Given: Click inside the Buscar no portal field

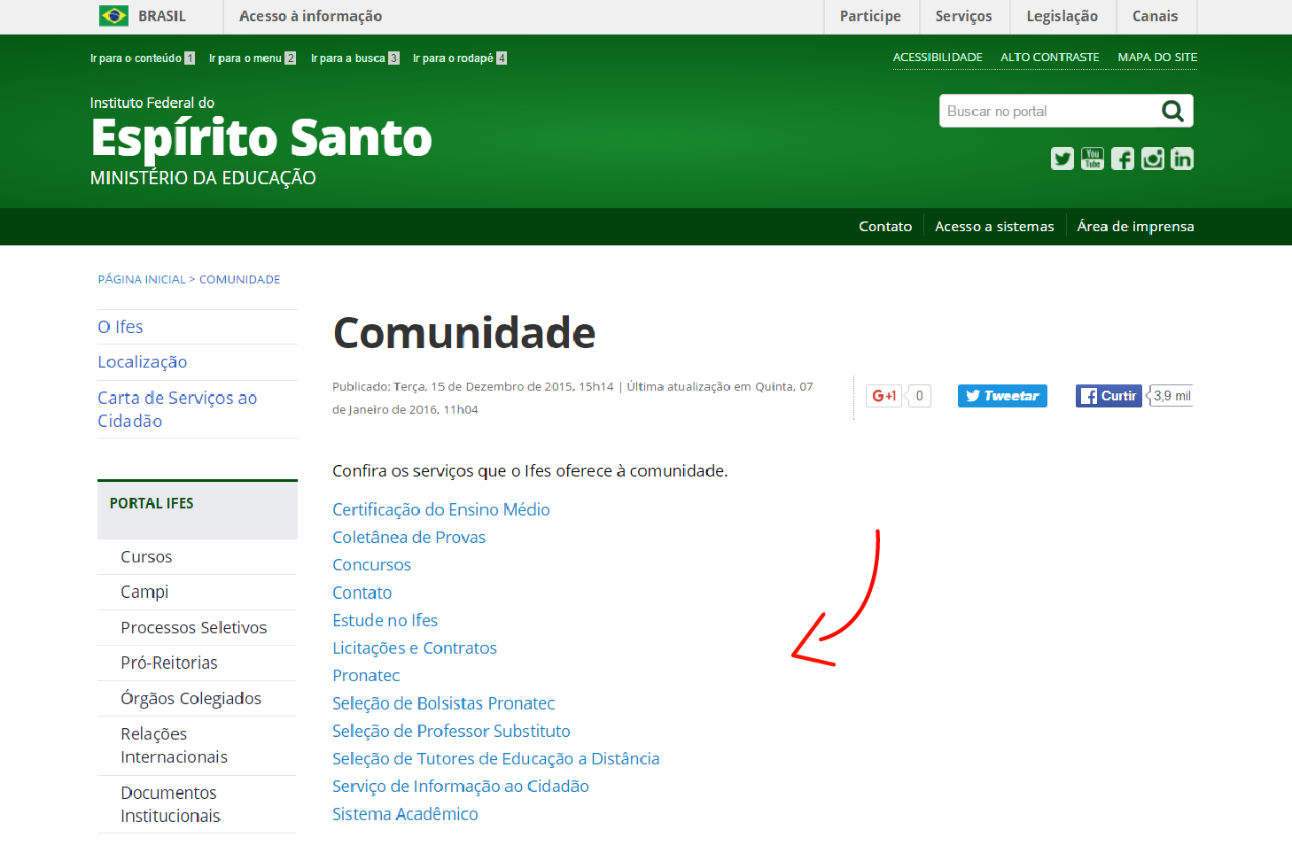Looking at the screenshot, I should [x=1046, y=111].
